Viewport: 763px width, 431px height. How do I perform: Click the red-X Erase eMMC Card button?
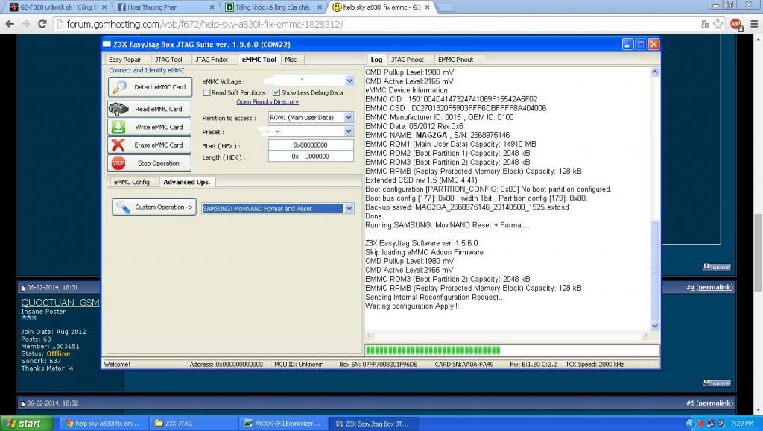[x=149, y=145]
